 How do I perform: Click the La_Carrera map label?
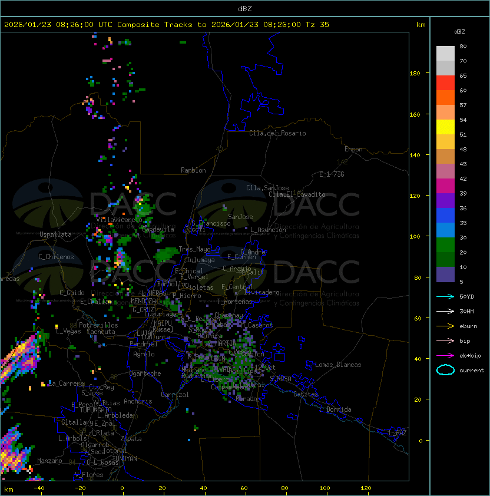[67, 383]
